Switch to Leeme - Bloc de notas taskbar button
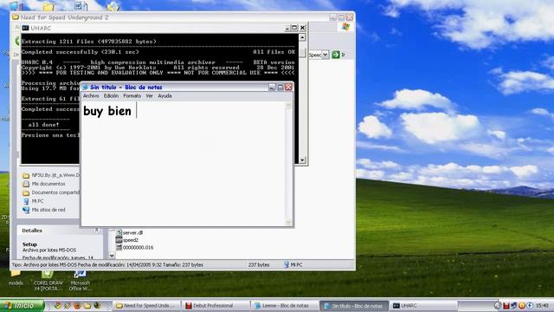 285,306
